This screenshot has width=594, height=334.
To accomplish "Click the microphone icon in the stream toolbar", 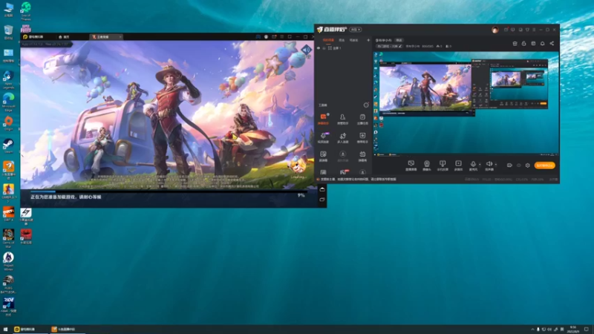I will (473, 164).
